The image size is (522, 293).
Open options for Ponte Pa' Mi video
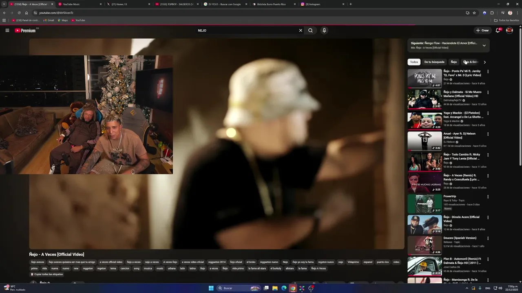coord(488,72)
